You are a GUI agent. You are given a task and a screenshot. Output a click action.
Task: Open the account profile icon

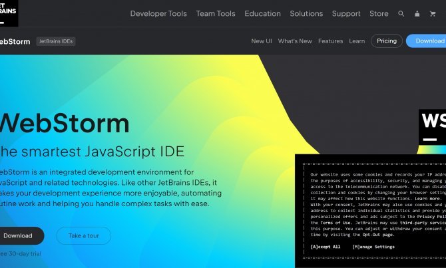click(417, 14)
